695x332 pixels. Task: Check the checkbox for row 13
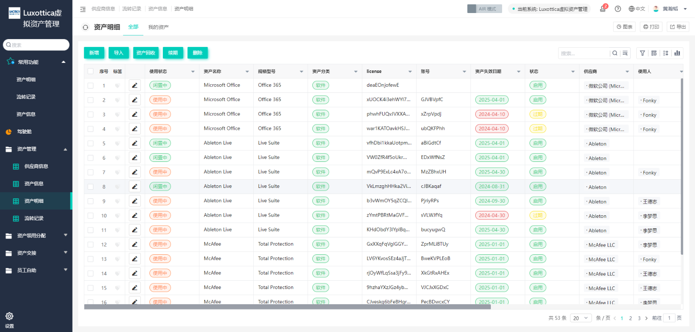point(90,259)
